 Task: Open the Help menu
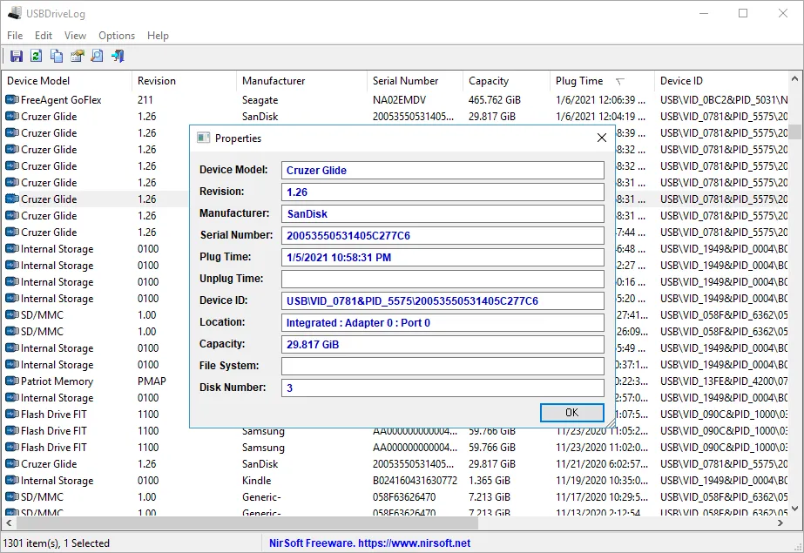158,36
